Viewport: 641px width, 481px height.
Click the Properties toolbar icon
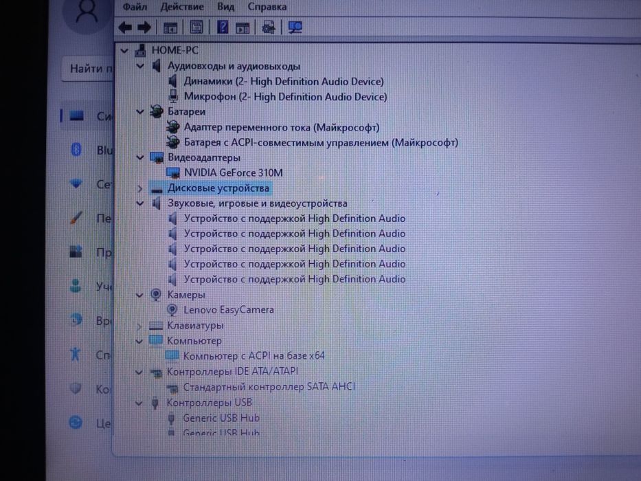click(196, 27)
